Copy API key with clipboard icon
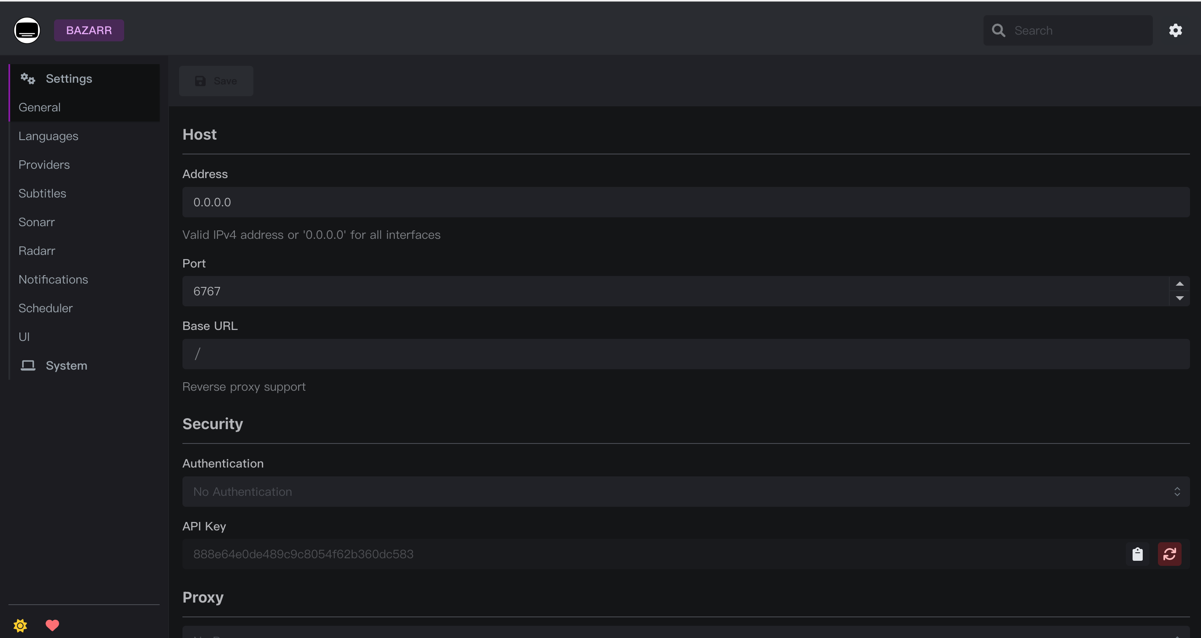This screenshot has width=1201, height=638. pyautogui.click(x=1137, y=554)
